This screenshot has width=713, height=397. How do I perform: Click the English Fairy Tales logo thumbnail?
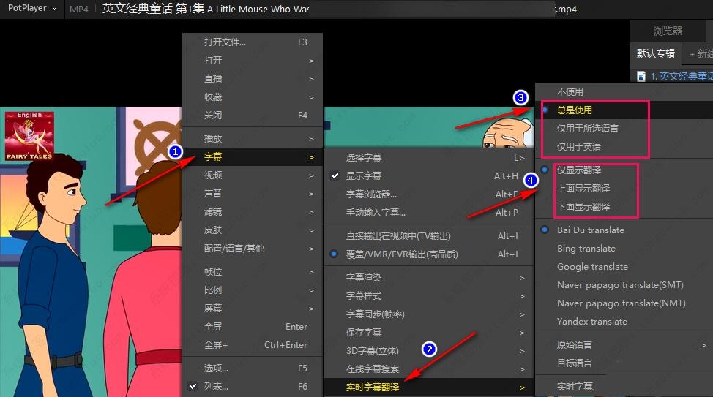pyautogui.click(x=29, y=136)
